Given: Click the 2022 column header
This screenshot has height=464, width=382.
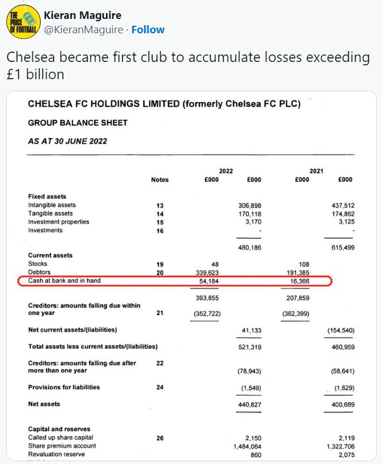Looking at the screenshot, I should point(226,171).
